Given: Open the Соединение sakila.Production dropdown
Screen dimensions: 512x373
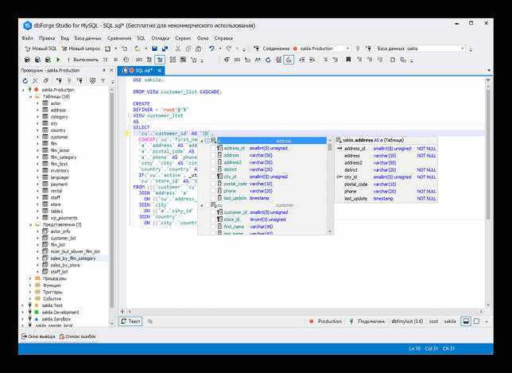Looking at the screenshot, I should pos(347,49).
